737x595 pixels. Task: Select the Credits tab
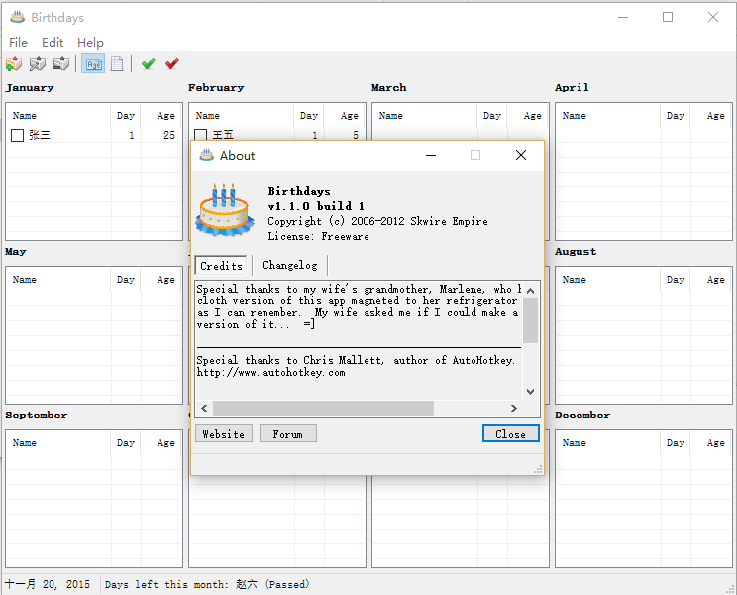point(221,266)
